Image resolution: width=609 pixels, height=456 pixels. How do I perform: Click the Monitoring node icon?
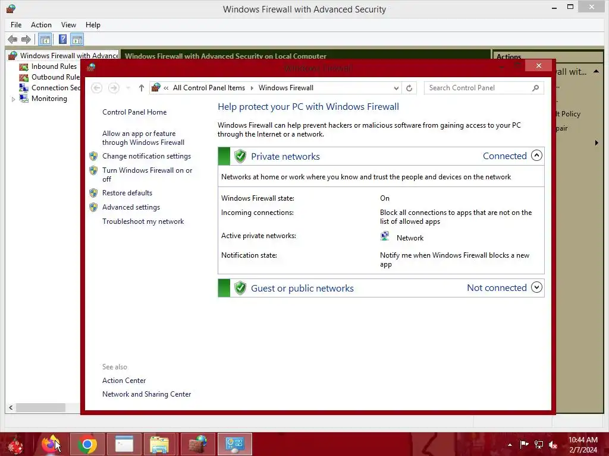24,99
